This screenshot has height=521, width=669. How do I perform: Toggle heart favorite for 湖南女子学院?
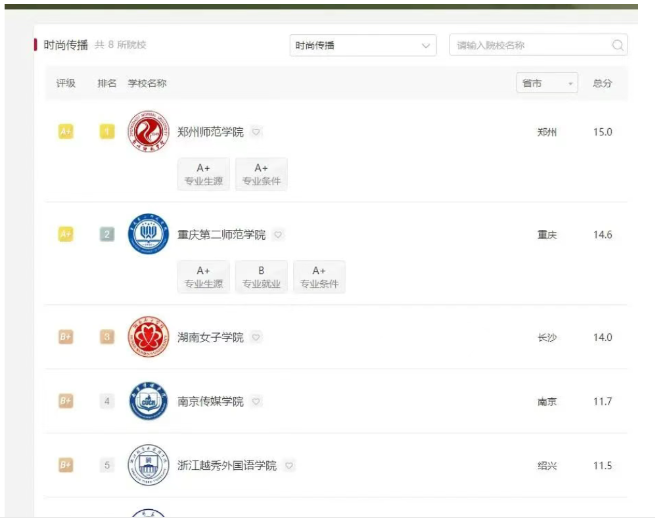256,337
